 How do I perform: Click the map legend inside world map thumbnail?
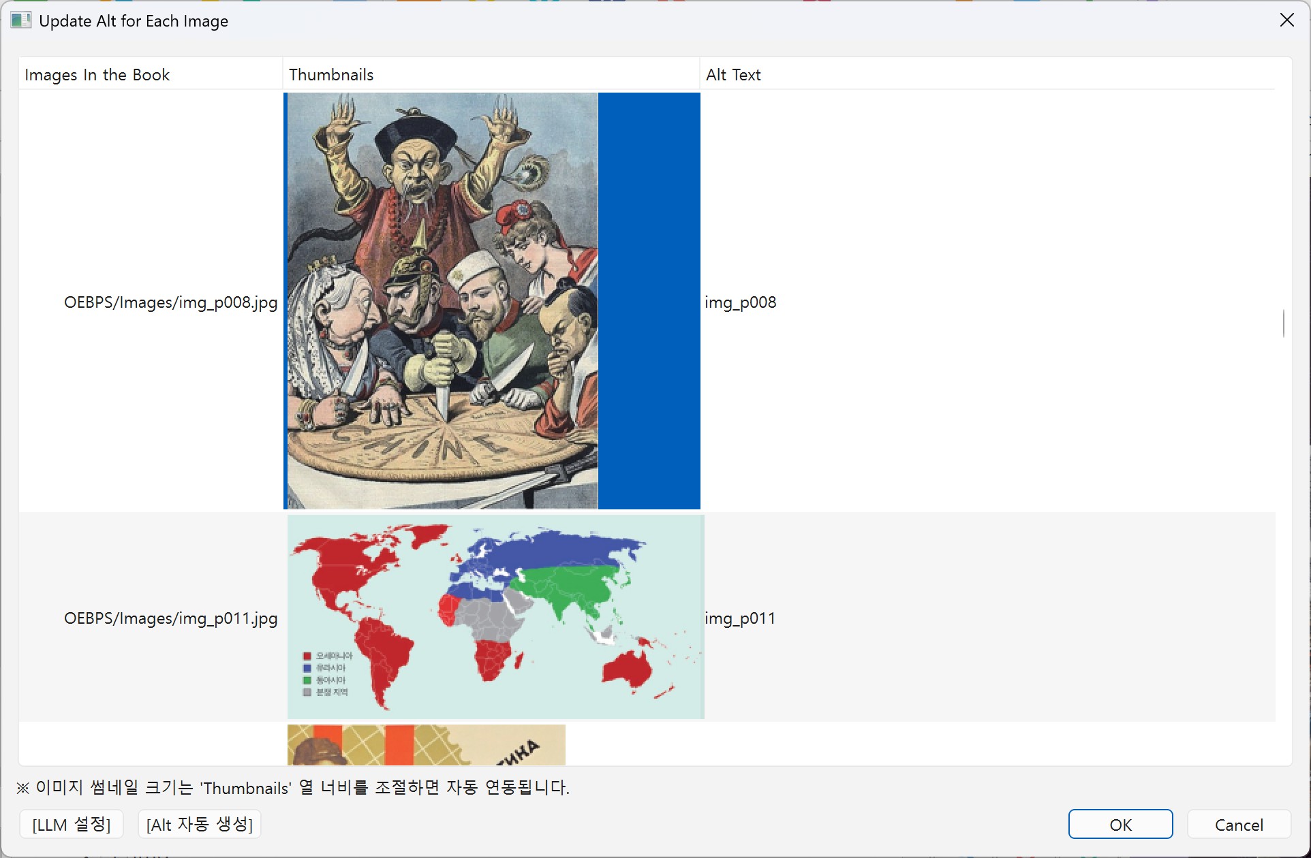pos(327,674)
